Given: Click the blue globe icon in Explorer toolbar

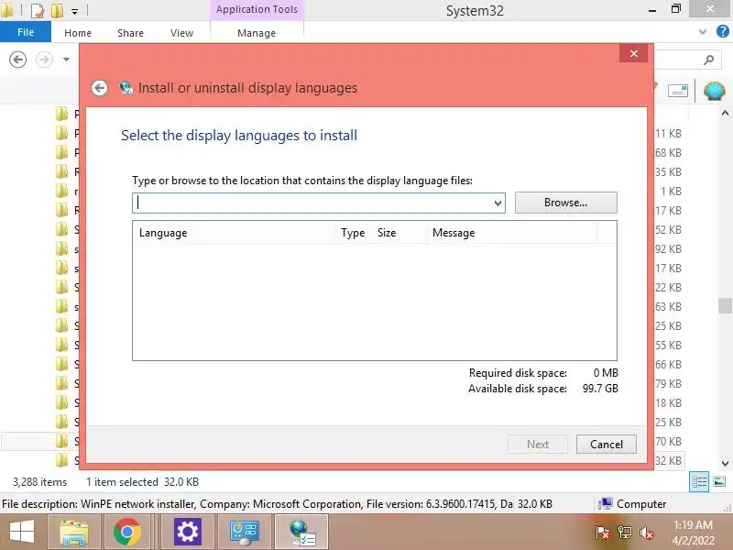Looking at the screenshot, I should click(x=714, y=90).
